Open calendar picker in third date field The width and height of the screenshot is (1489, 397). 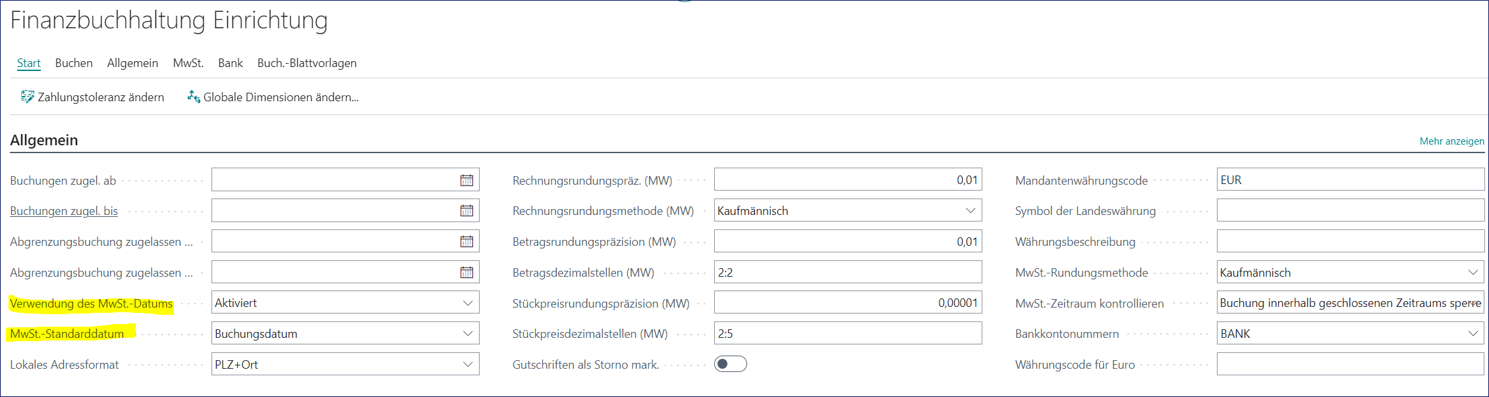(x=466, y=242)
